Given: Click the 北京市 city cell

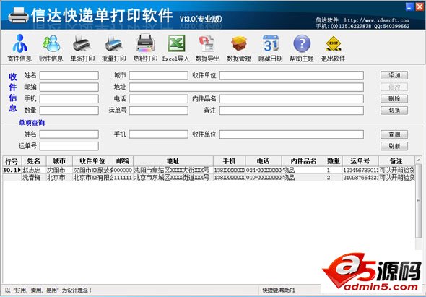Looking at the screenshot, I should point(59,178).
